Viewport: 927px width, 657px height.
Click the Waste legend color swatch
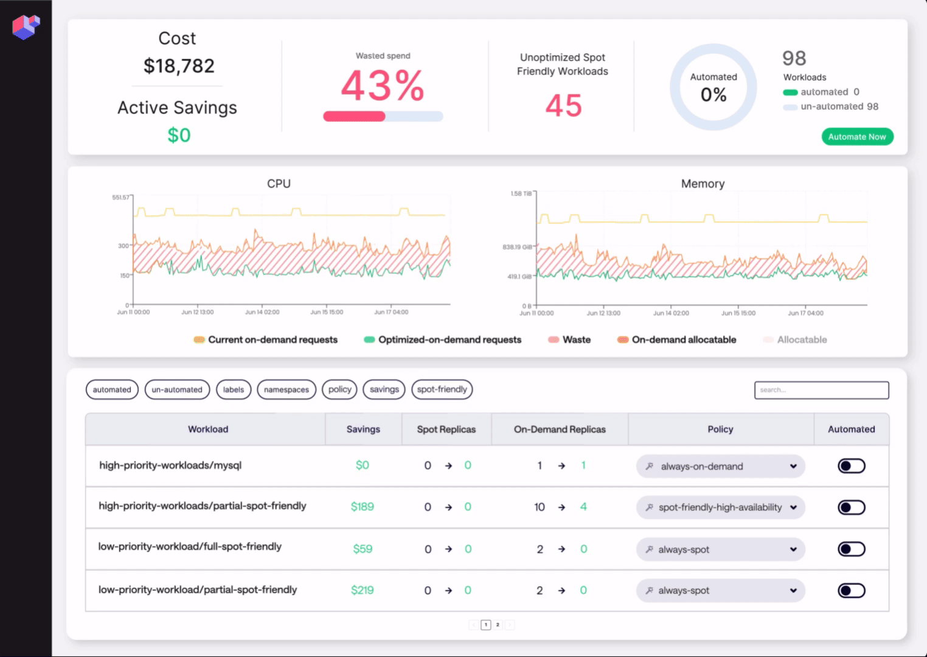pyautogui.click(x=554, y=340)
